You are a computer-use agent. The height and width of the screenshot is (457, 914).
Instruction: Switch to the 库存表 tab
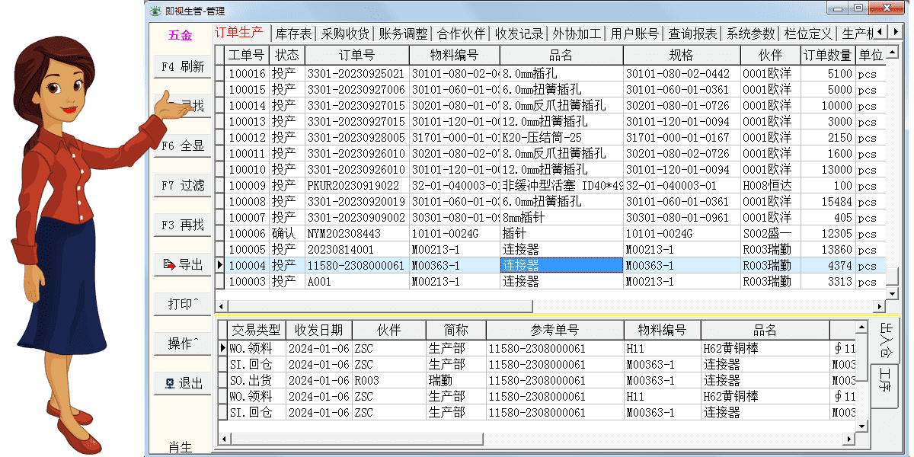[x=293, y=34]
